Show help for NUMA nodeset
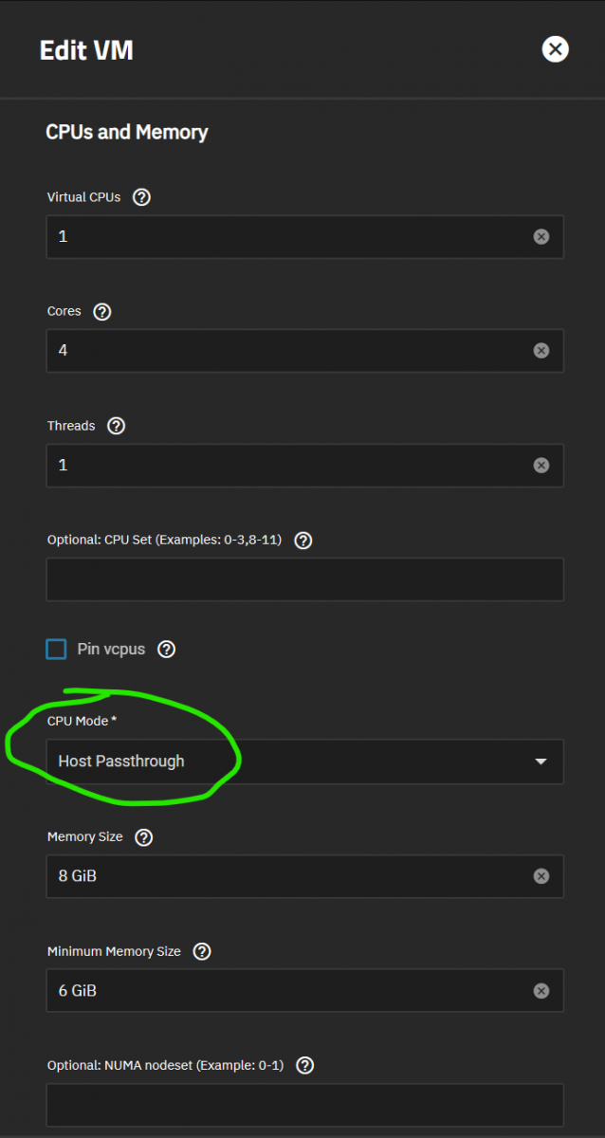The height and width of the screenshot is (1138, 605). tap(304, 1065)
